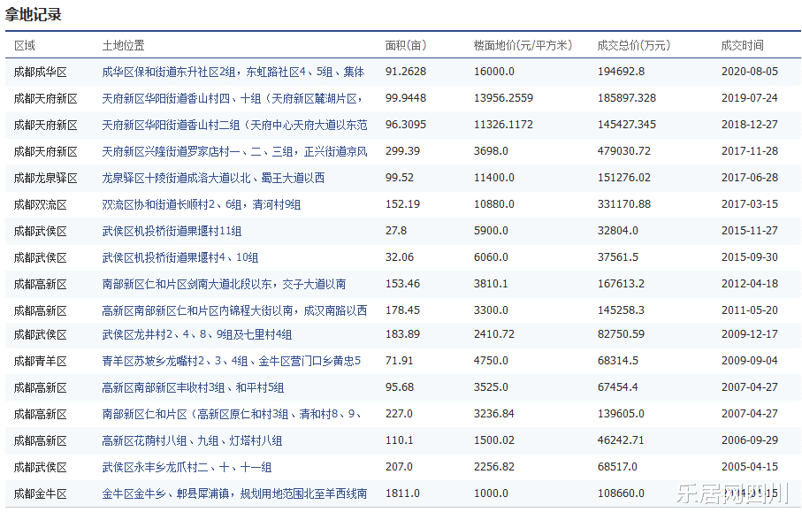The image size is (802, 520).
Task: Open link 高新区南部新区仁和片区内锦程大街以南
Action: pyautogui.click(x=234, y=311)
